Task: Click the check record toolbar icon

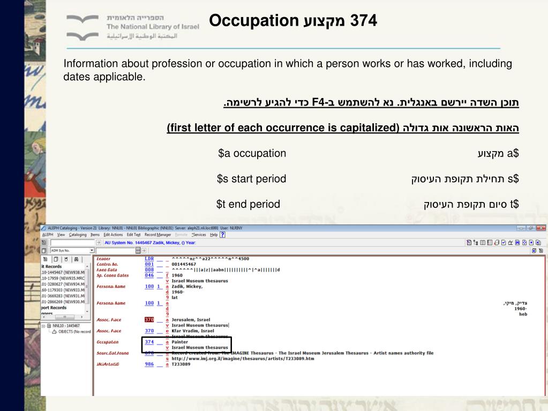Action: tap(504, 243)
